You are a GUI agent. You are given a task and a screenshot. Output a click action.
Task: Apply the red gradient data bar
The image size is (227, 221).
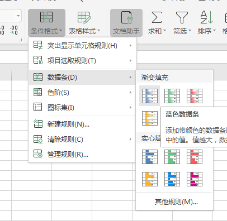point(195,96)
